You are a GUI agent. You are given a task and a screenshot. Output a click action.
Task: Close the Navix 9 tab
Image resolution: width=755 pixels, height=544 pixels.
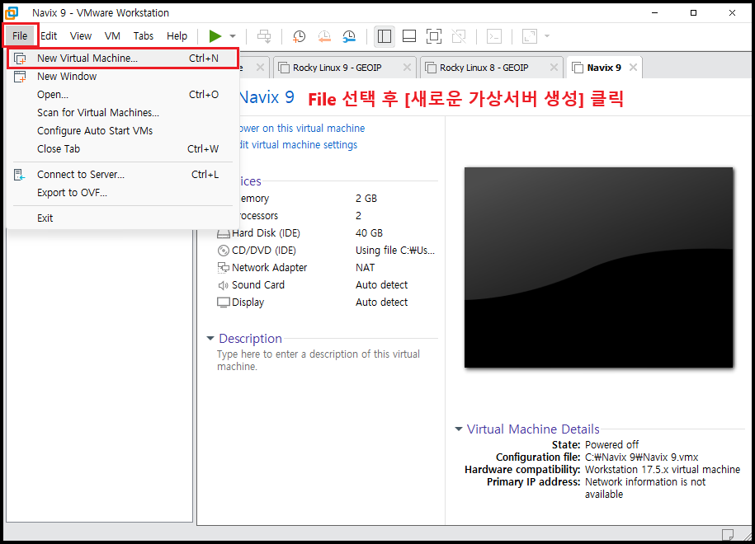[x=633, y=68]
